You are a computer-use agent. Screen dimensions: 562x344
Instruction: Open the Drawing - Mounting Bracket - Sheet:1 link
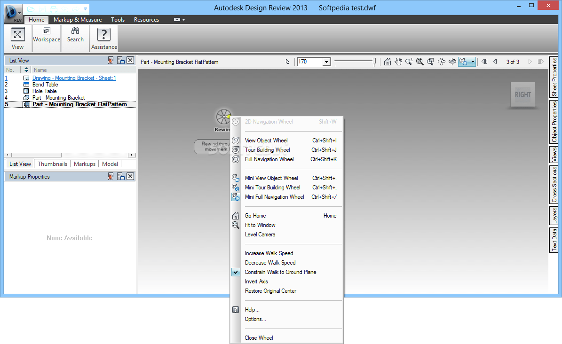[74, 78]
